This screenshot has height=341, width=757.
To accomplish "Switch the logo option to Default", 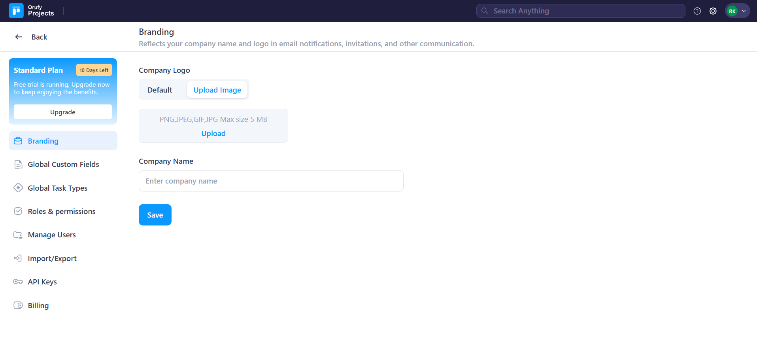I will [160, 90].
